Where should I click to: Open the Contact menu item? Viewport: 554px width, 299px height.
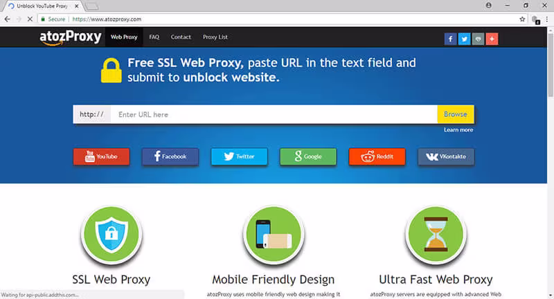[181, 37]
